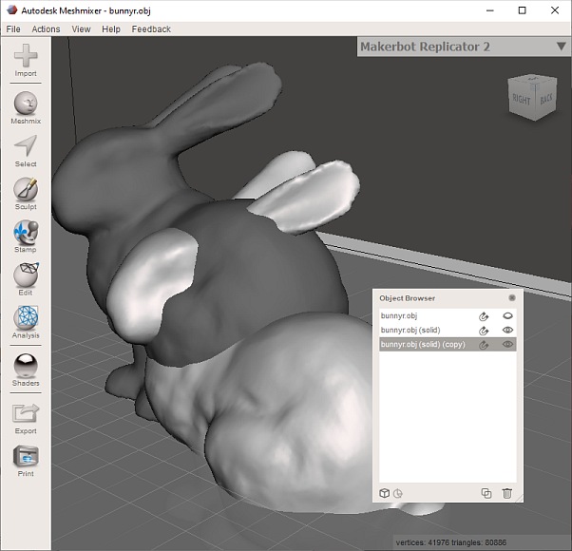Click the Print icon

[26, 456]
